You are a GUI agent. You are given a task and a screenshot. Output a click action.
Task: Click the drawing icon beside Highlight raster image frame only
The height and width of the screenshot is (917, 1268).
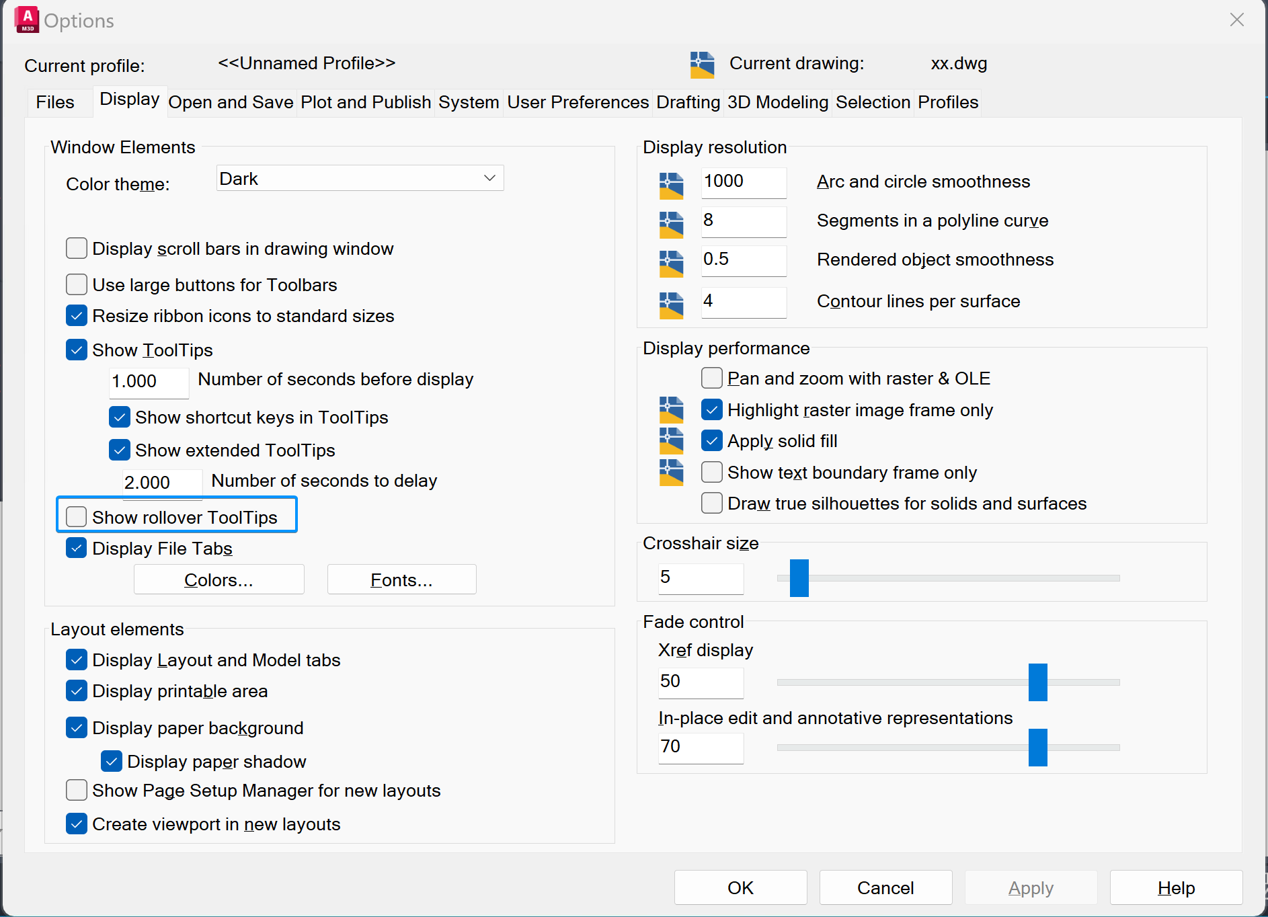671,409
